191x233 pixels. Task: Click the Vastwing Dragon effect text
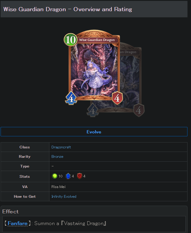coord(83,223)
